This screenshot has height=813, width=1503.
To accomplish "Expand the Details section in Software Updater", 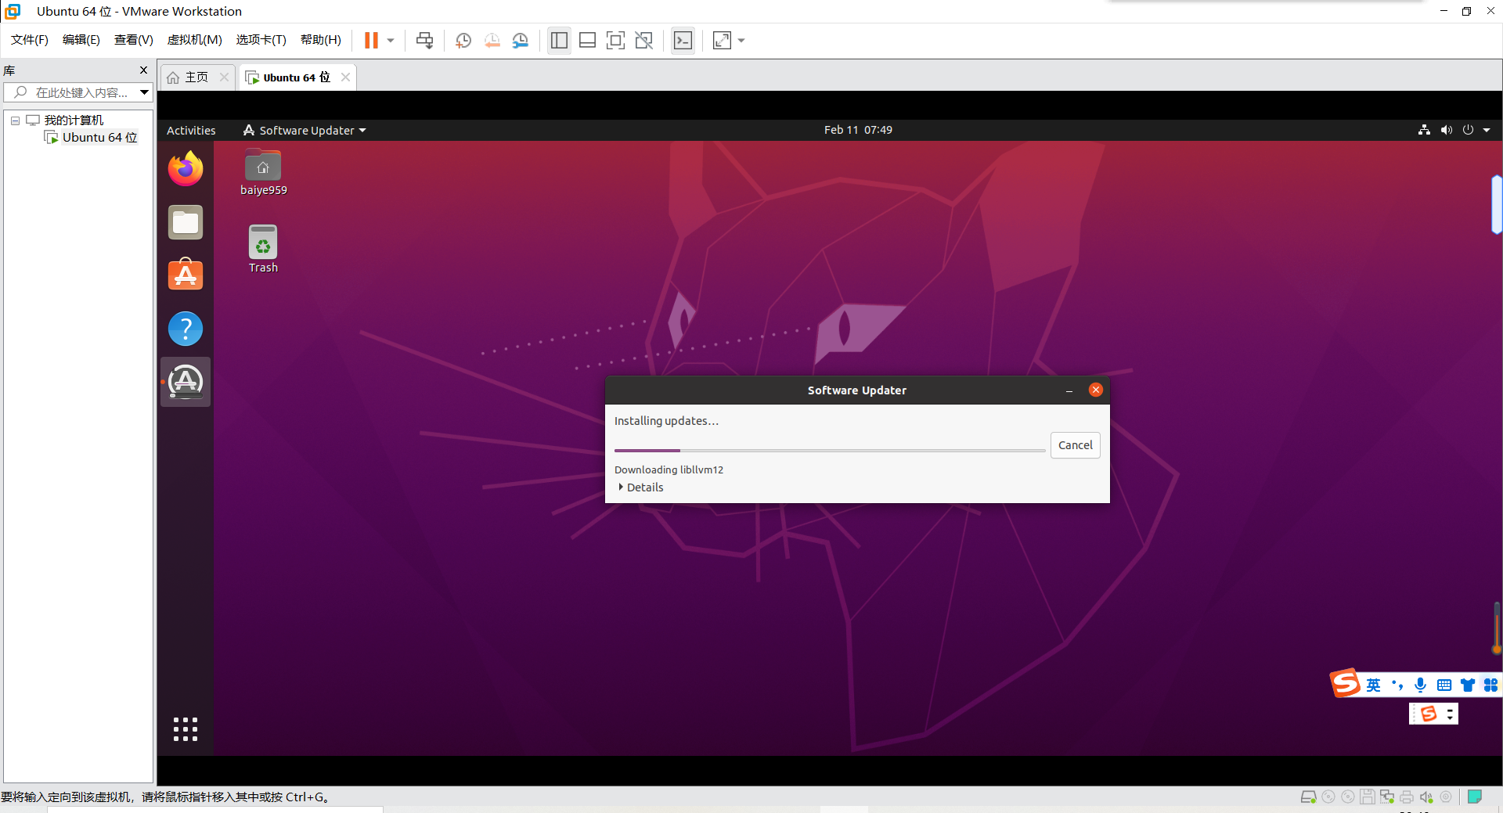I will click(641, 487).
